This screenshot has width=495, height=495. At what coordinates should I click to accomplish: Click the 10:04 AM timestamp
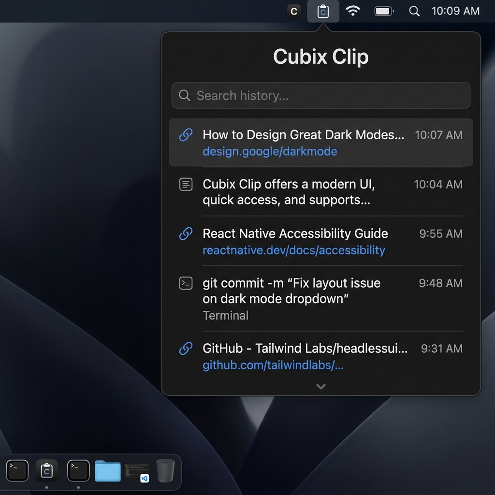438,184
